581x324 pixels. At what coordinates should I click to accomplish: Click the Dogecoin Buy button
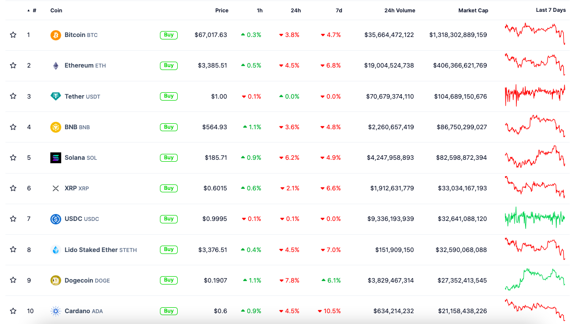(169, 280)
